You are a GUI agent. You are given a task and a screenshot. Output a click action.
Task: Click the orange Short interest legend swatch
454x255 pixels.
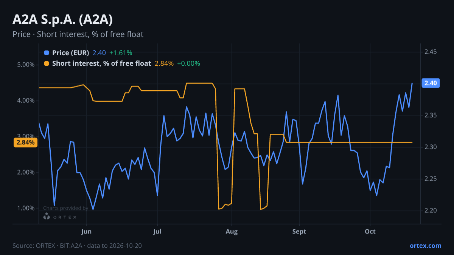(x=47, y=63)
